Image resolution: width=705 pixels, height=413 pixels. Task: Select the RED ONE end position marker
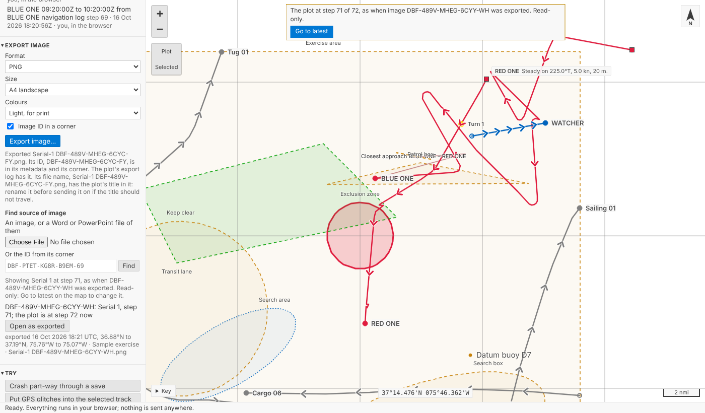365,323
